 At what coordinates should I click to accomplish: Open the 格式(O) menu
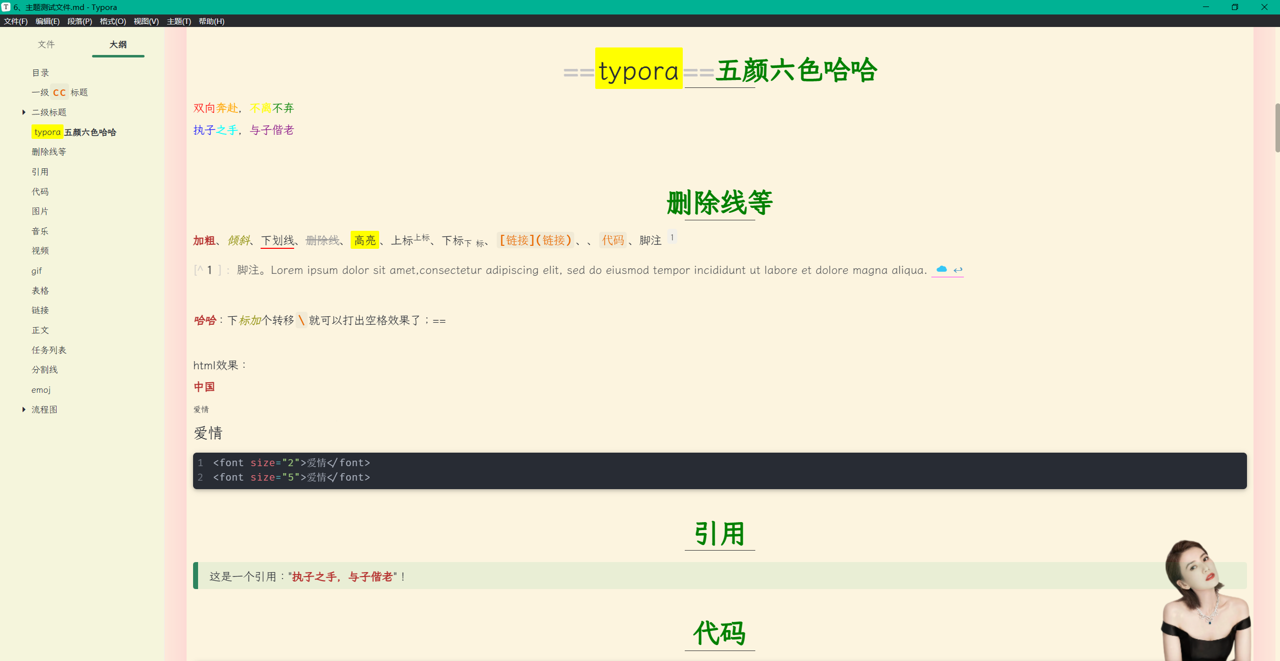113,21
